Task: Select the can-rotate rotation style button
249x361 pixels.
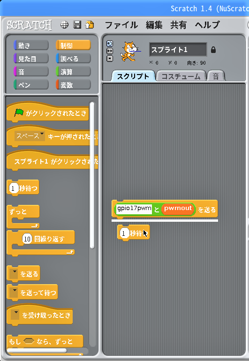Action: pyautogui.click(x=110, y=44)
